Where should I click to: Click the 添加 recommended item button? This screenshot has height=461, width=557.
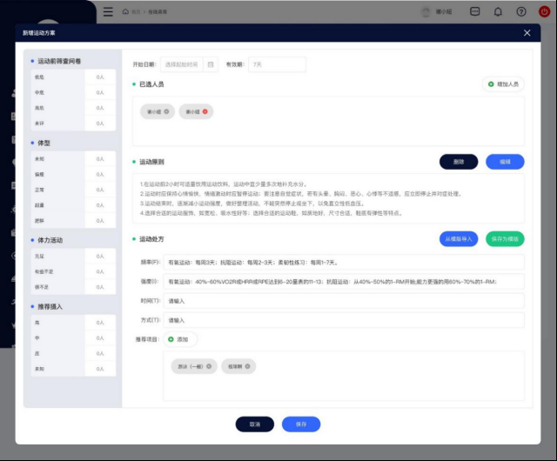pyautogui.click(x=180, y=339)
